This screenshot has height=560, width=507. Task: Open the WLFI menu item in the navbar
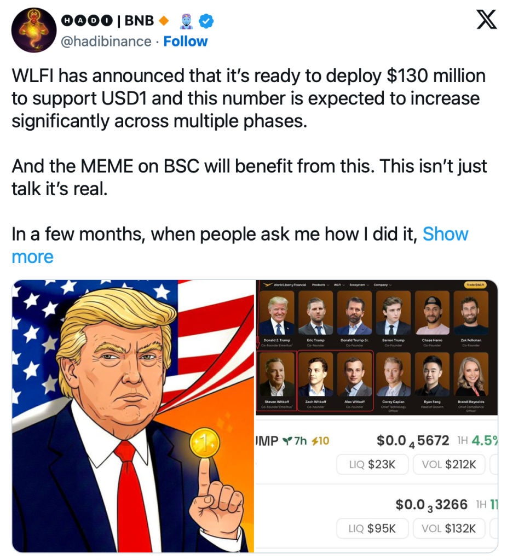point(339,285)
